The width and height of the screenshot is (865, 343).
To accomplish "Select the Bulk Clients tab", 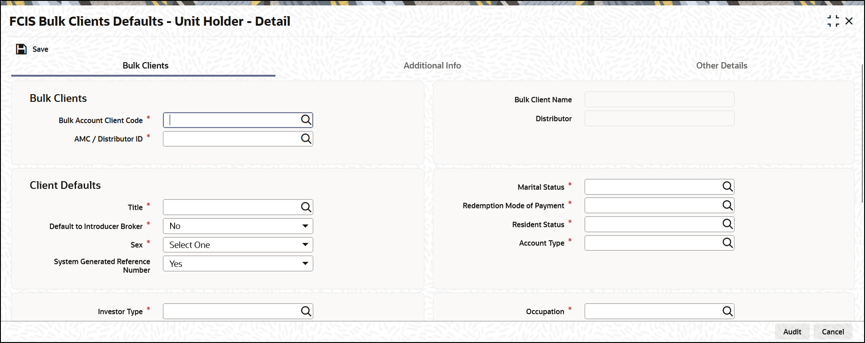I will point(145,66).
